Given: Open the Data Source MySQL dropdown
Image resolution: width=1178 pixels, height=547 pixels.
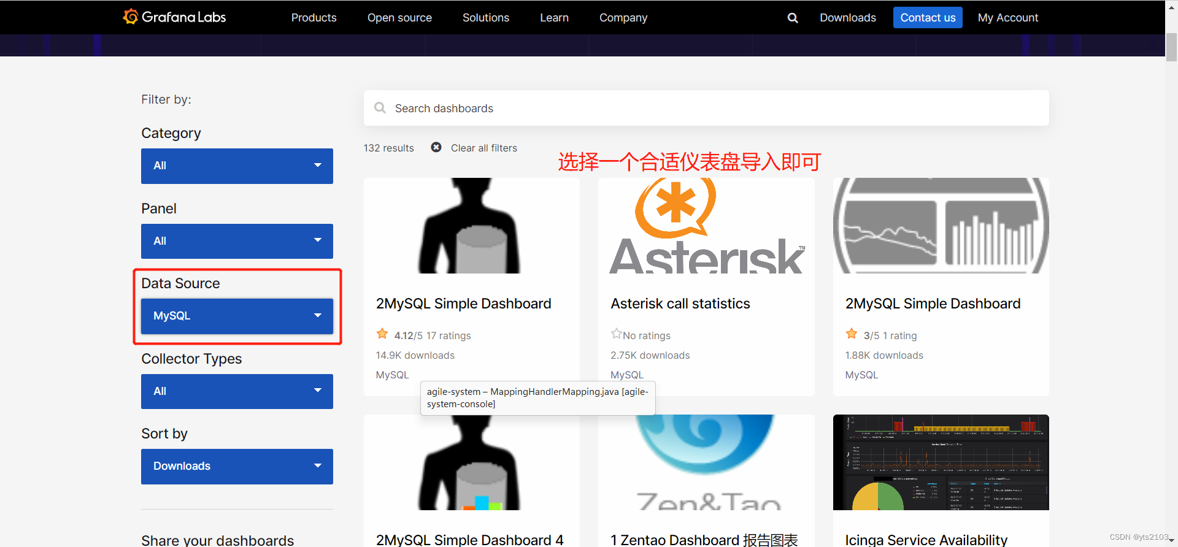Looking at the screenshot, I should pos(237,316).
